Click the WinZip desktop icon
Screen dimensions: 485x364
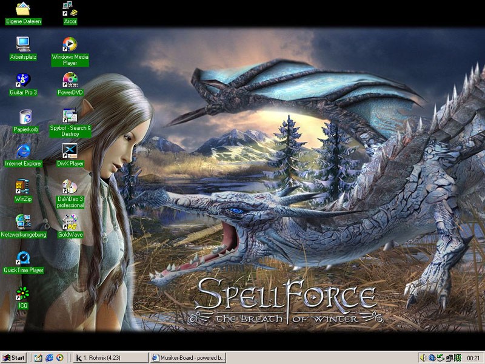pos(23,187)
